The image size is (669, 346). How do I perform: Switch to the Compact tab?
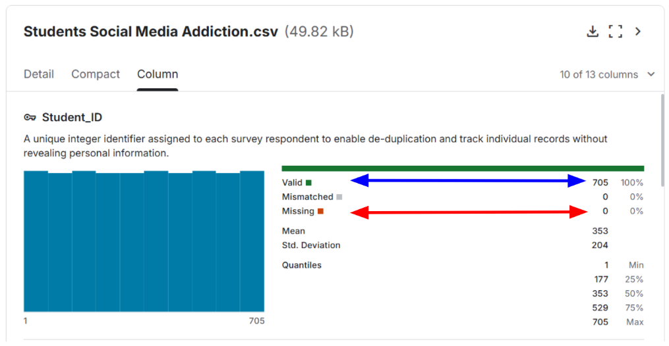point(96,74)
